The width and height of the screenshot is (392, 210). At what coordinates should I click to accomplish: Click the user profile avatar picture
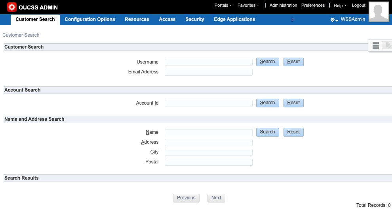(379, 12)
